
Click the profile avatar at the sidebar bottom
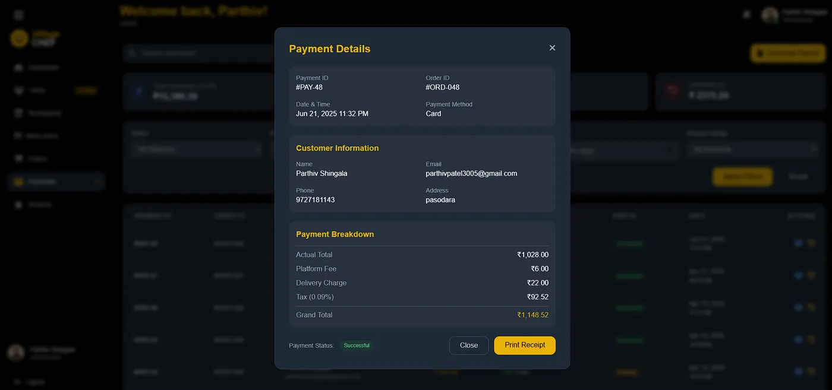(16, 353)
